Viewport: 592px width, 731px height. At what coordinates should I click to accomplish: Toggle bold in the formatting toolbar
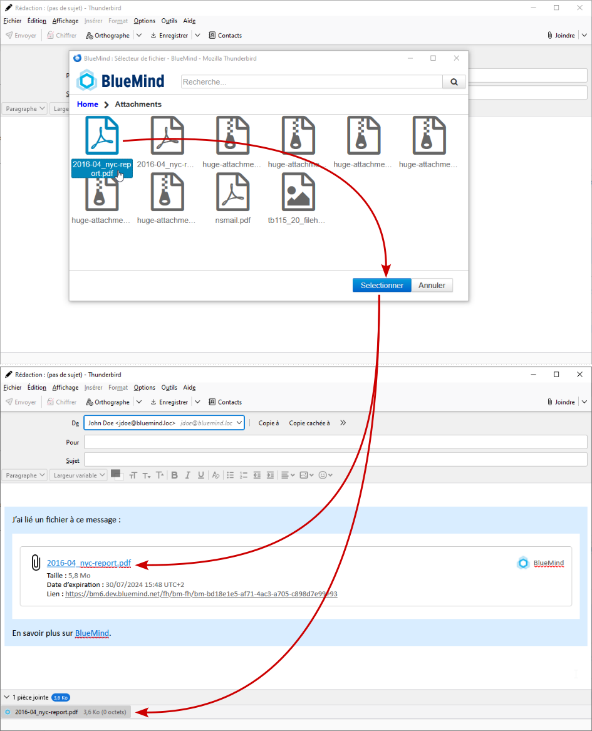pyautogui.click(x=175, y=475)
